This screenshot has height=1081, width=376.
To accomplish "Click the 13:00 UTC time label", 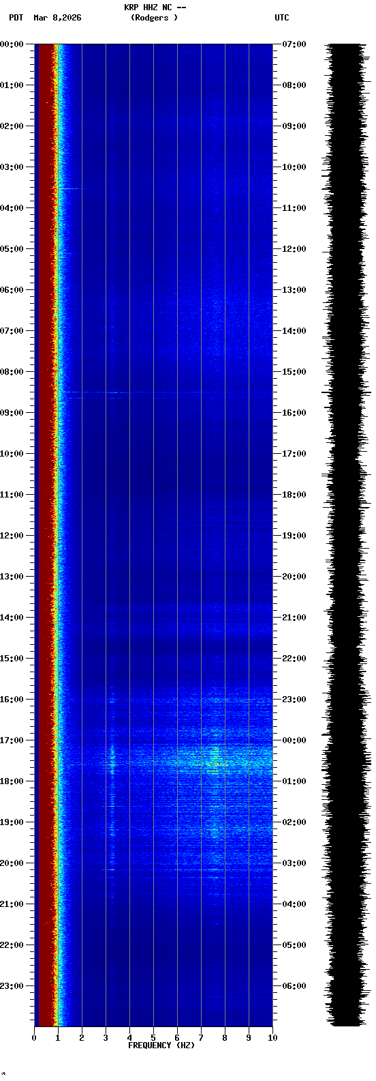I will click(294, 290).
